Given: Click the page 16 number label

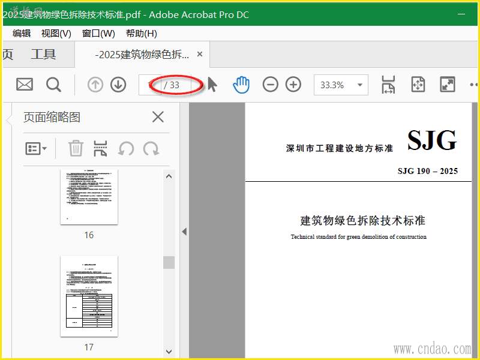Looking at the screenshot, I should [x=89, y=235].
